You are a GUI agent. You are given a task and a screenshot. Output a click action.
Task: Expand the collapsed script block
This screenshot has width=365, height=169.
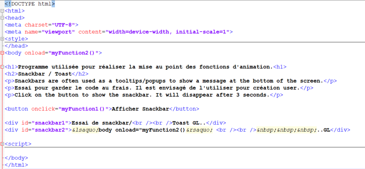[x=2, y=144]
